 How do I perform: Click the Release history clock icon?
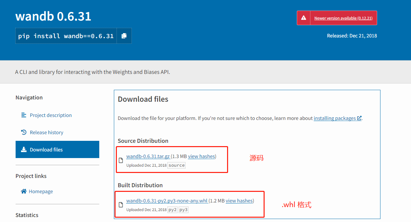click(x=24, y=132)
